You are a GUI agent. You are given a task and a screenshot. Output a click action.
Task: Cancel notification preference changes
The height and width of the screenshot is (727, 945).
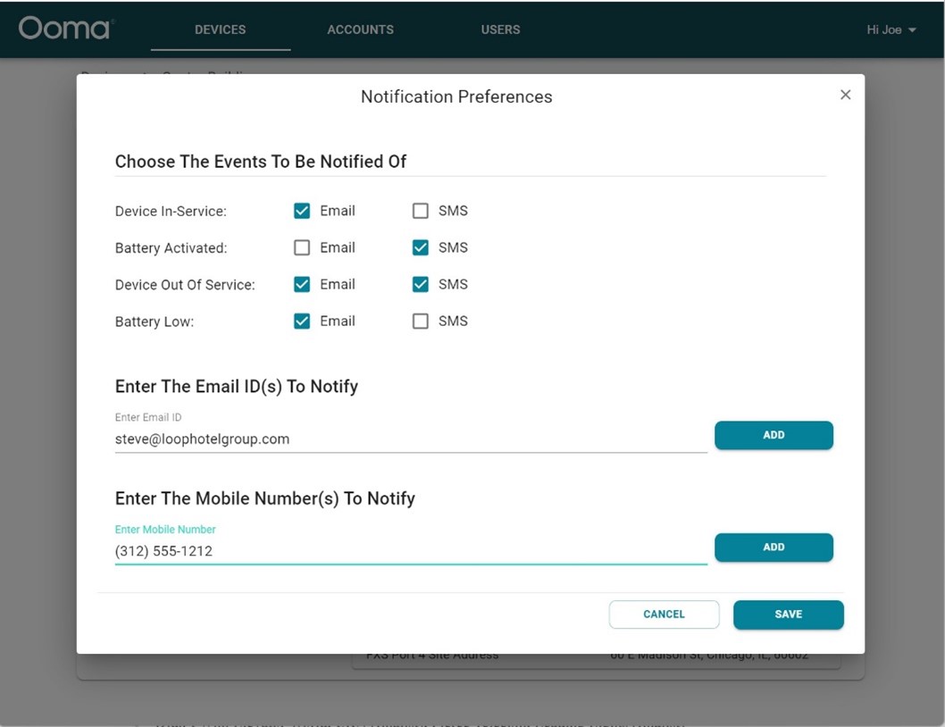point(664,614)
